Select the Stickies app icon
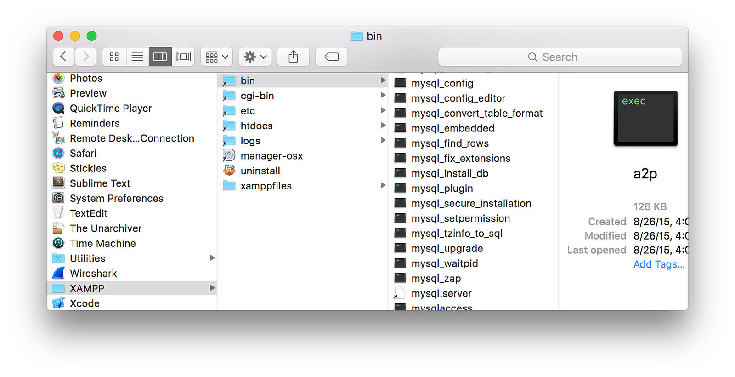This screenshot has width=735, height=377. [58, 168]
